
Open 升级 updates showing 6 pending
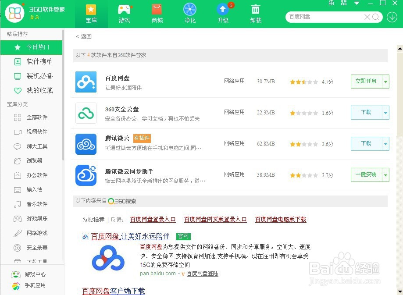[x=223, y=12]
